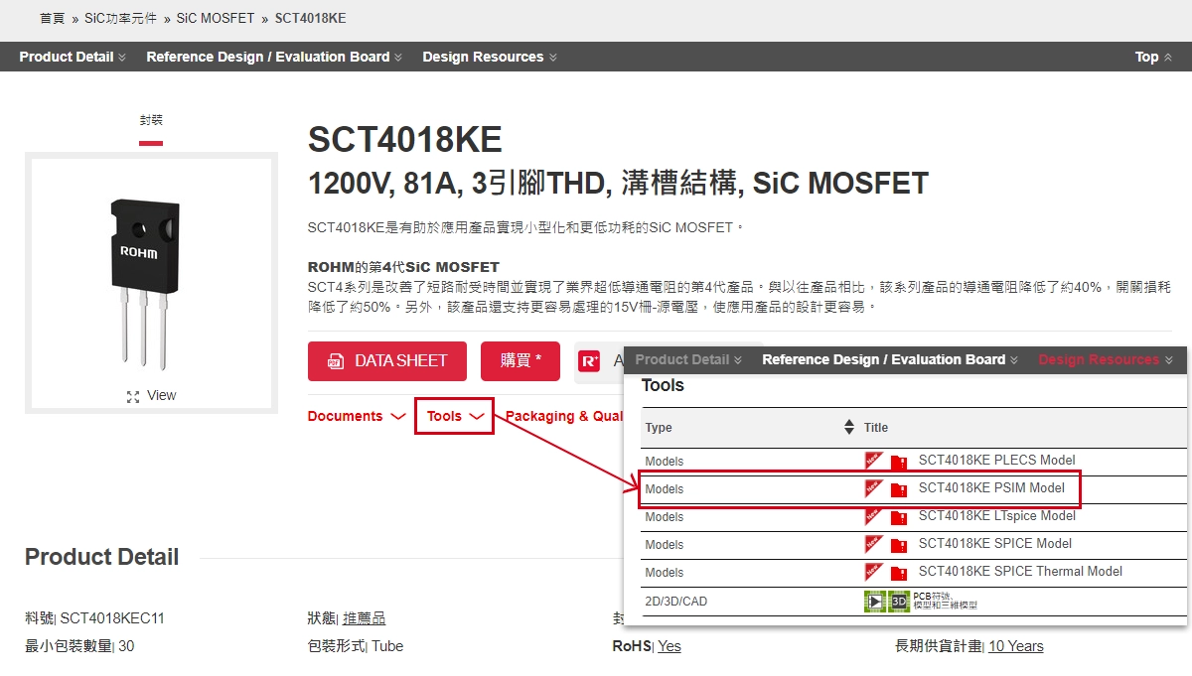
Task: Click the SCT4018KE breadcrumb text
Action: click(x=311, y=18)
